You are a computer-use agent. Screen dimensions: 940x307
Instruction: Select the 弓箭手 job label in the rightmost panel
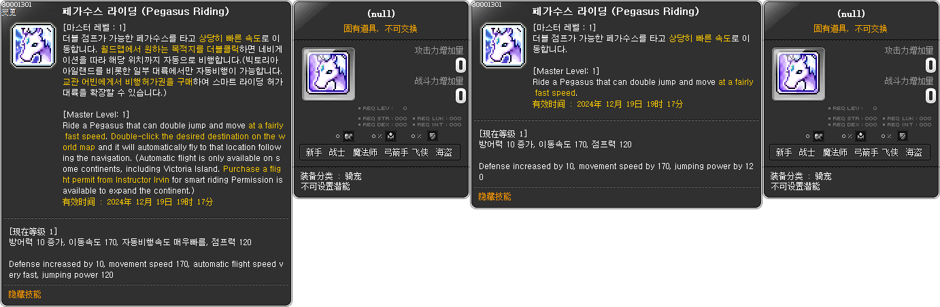(865, 153)
